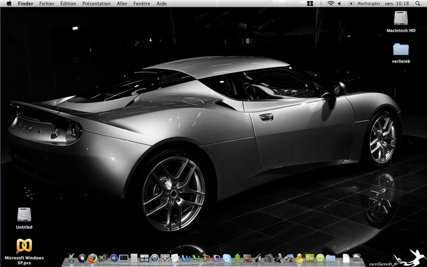
Task: Open the Wi-Fi status menu
Action: click(x=330, y=4)
